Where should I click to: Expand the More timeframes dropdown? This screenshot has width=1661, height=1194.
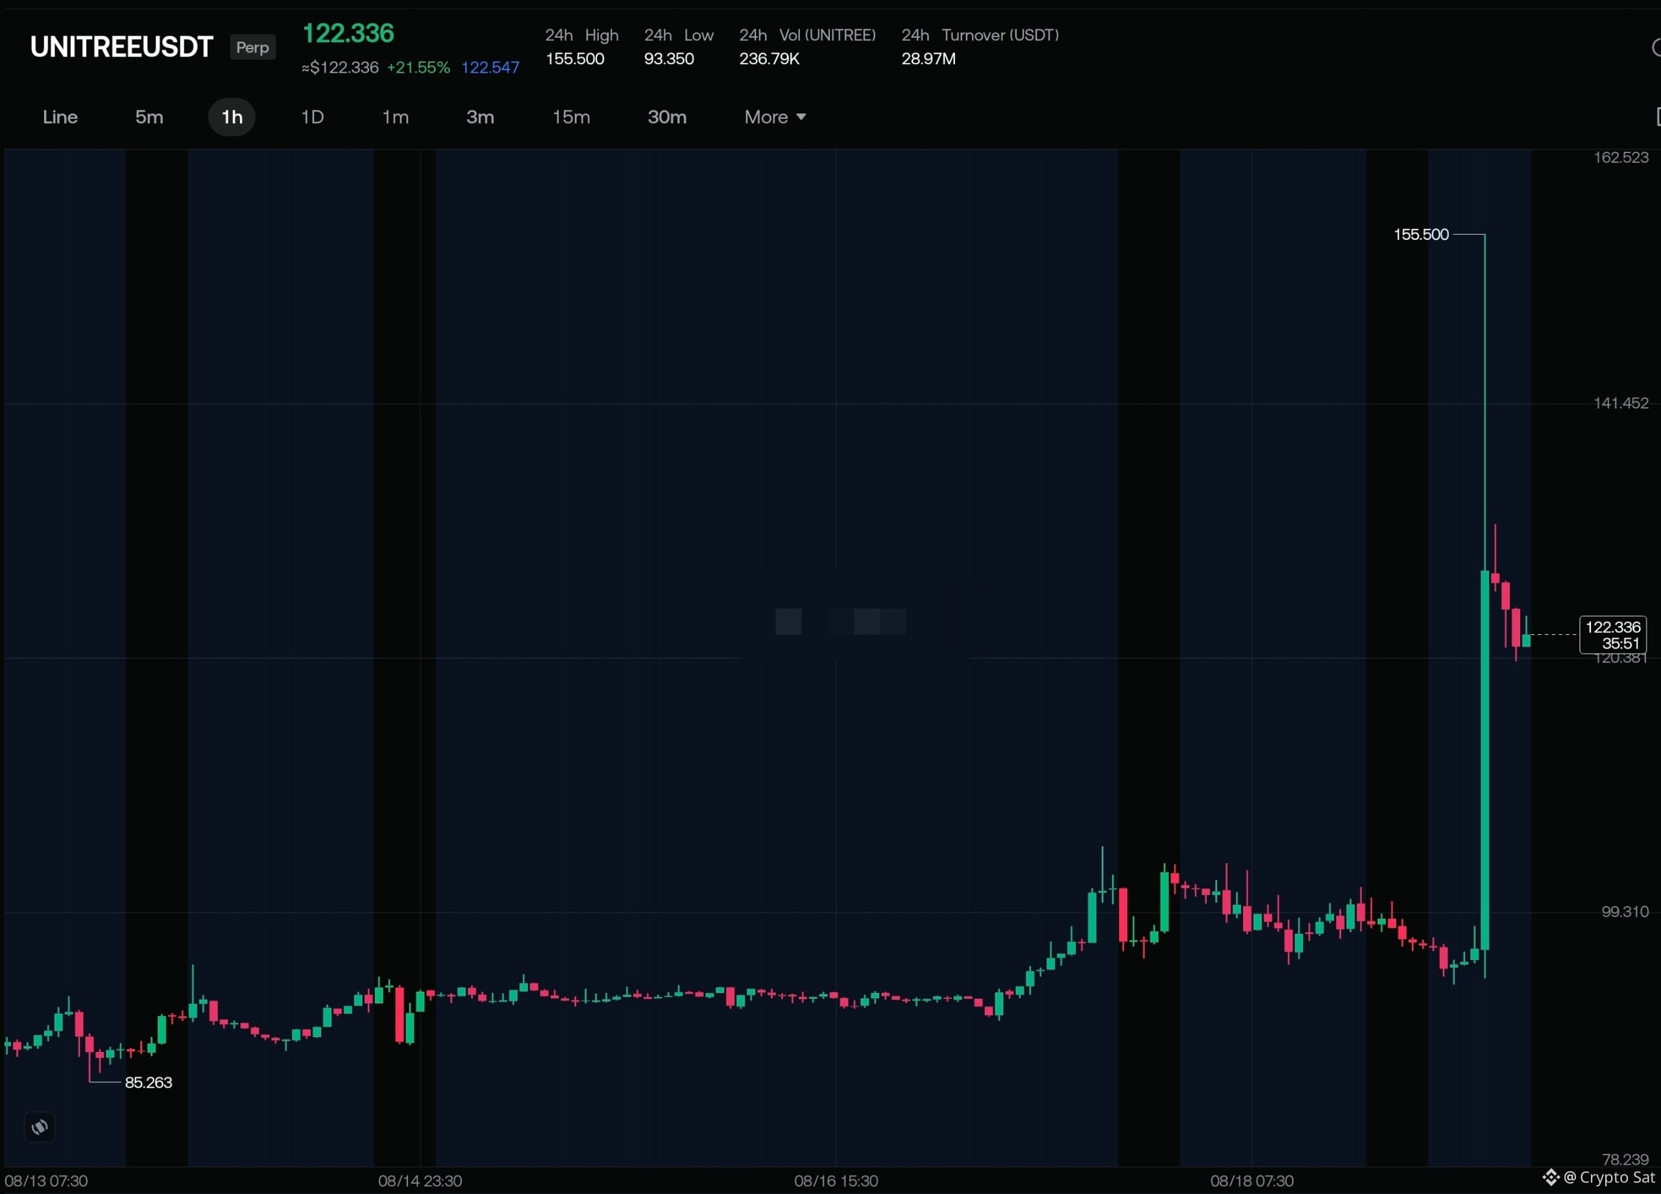coord(775,117)
